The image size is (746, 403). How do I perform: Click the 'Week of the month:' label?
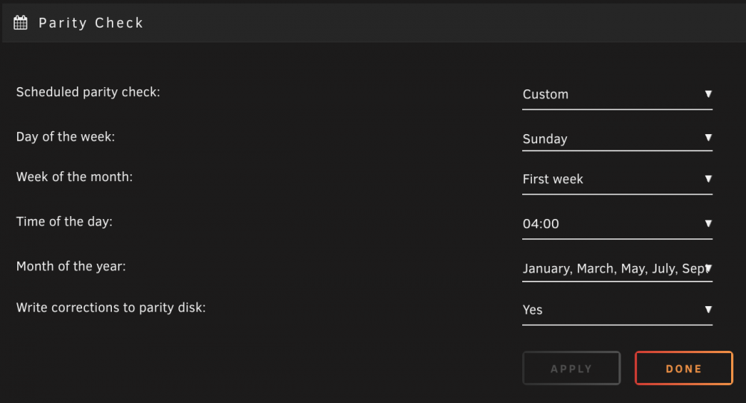74,177
